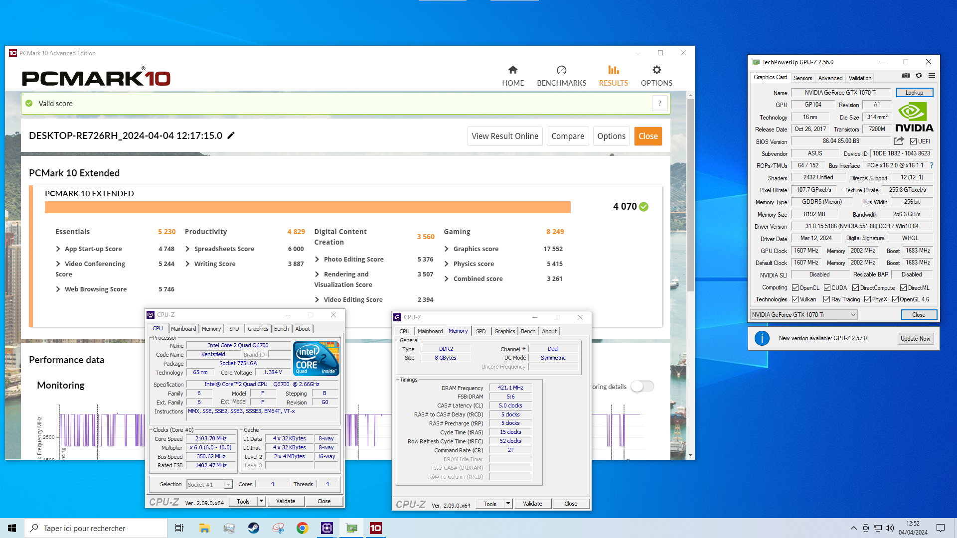Open Task View on the taskbar
This screenshot has height=538, width=957.
click(179, 528)
